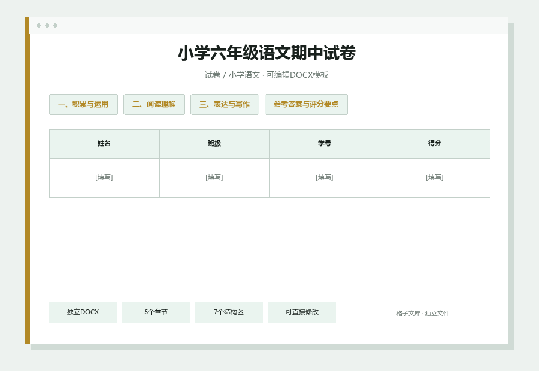The height and width of the screenshot is (371, 539).
Task: Fill in the [填写] cell under 班级
Action: coord(214,178)
